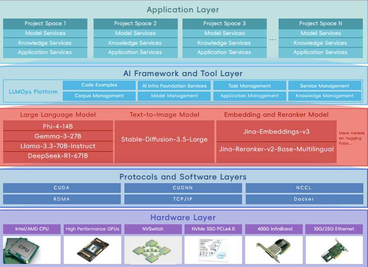This screenshot has width=368, height=267.
Task: Select the Stable-Diffusion-3.5-Large model block
Action: [x=164, y=139]
